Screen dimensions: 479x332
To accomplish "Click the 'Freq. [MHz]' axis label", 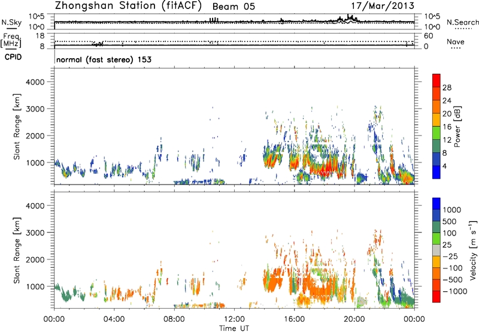I will click(11, 40).
